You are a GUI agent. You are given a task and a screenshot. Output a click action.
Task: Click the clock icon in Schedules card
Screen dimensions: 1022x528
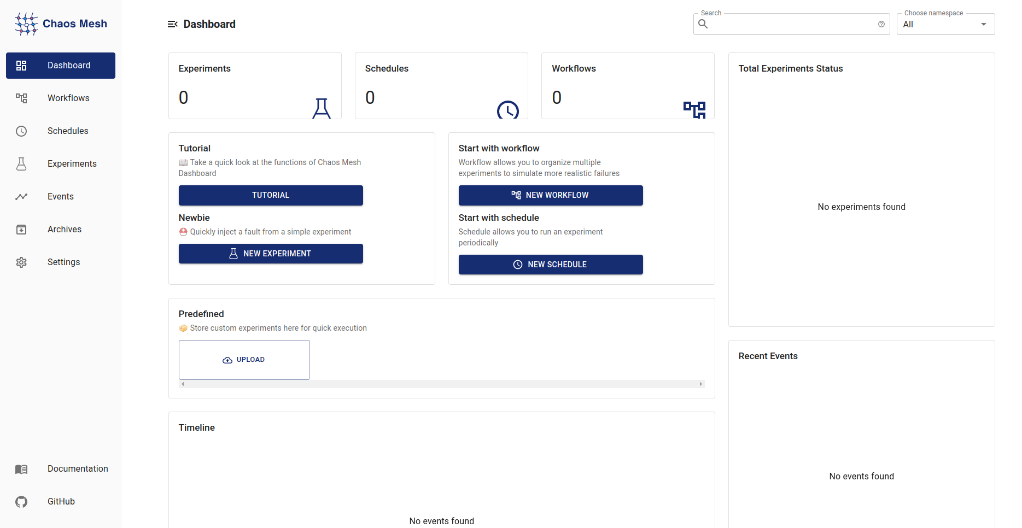click(507, 110)
